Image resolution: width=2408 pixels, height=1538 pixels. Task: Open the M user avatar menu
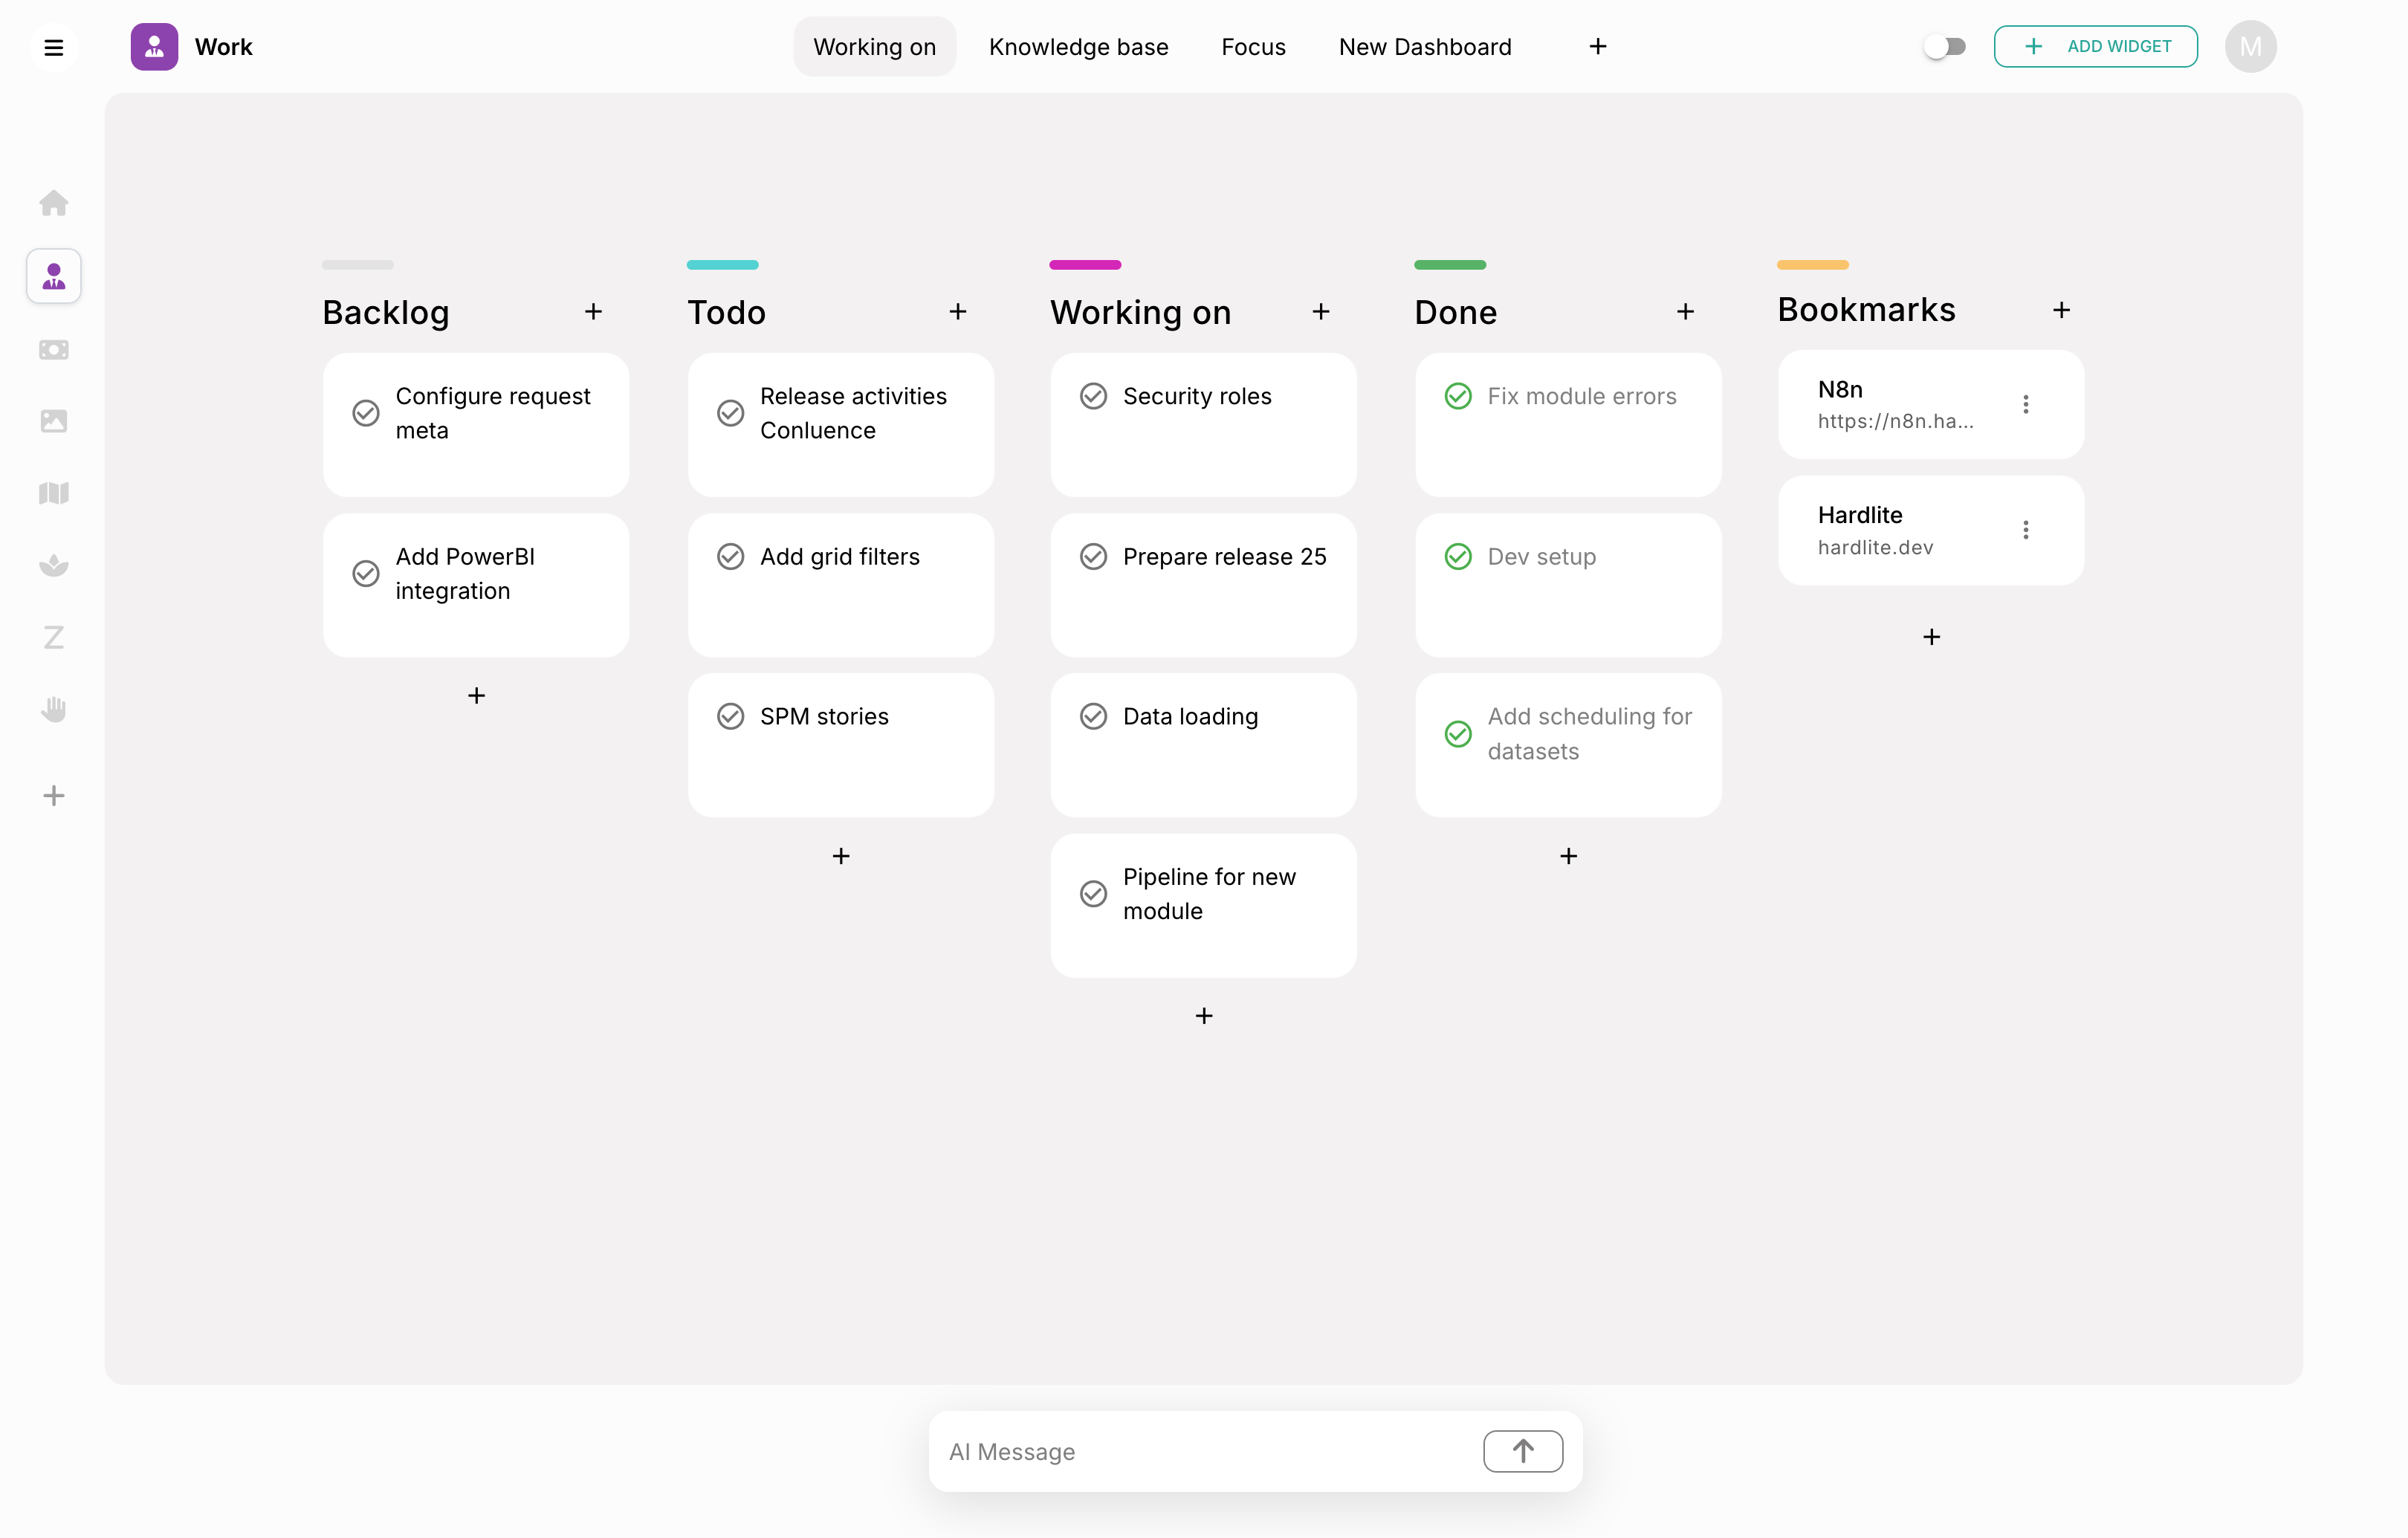(2250, 47)
